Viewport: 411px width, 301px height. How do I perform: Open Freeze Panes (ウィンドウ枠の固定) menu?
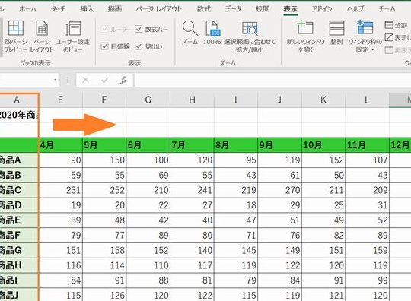click(x=365, y=36)
